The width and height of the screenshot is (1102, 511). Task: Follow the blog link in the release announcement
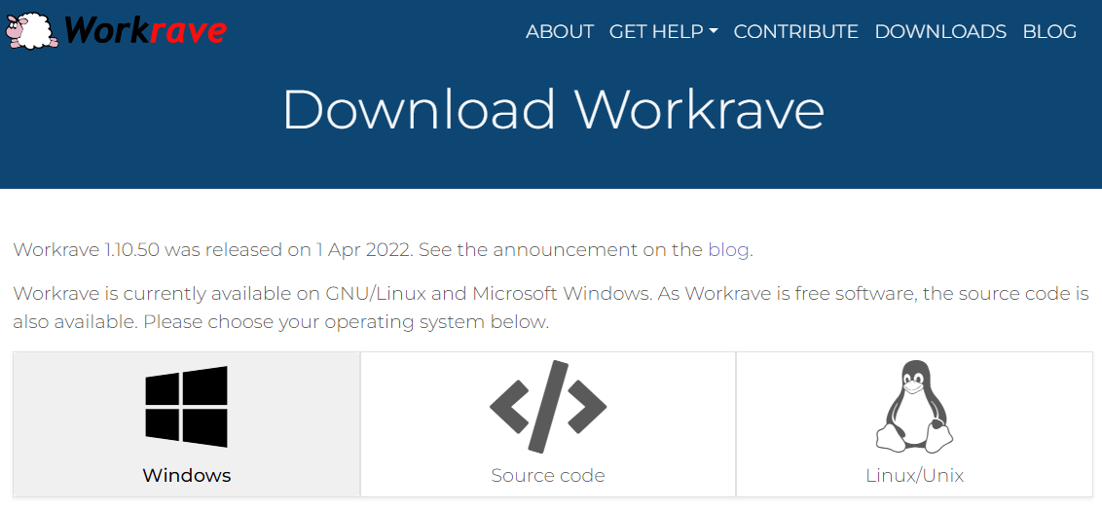728,250
